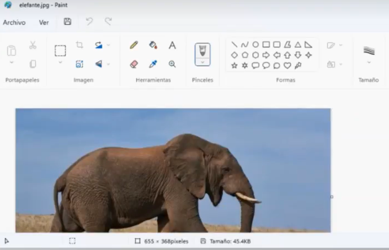
Task: Choose the heart shape in Formas
Action: [287, 66]
